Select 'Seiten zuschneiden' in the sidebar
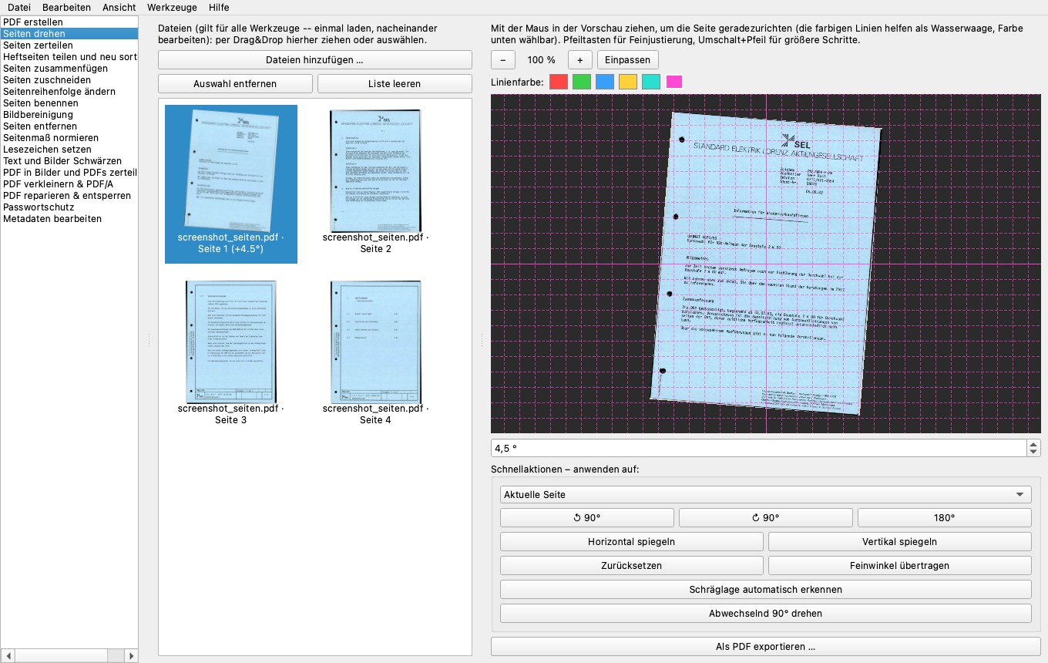 69,80
